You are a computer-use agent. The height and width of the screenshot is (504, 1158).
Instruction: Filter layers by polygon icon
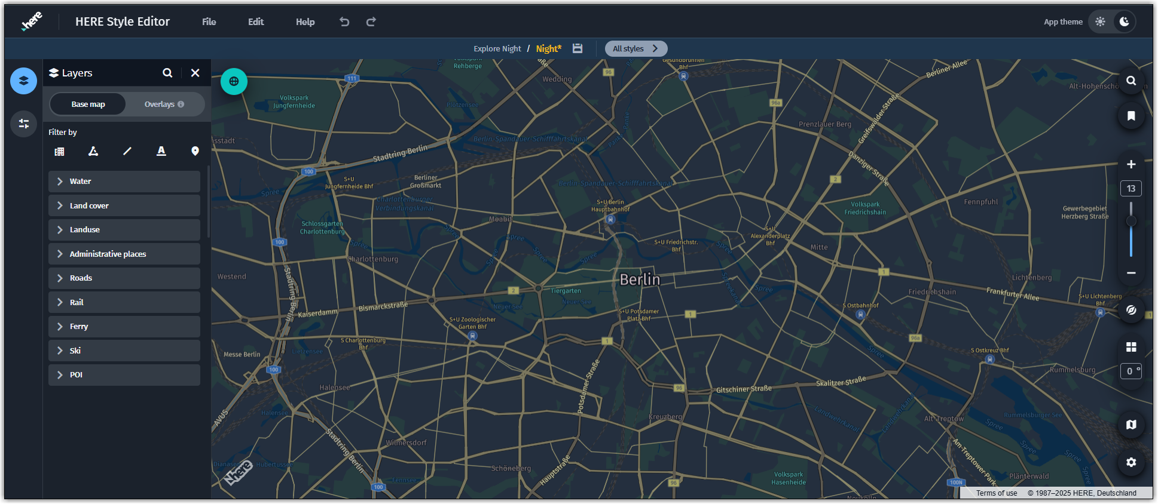[x=93, y=152]
